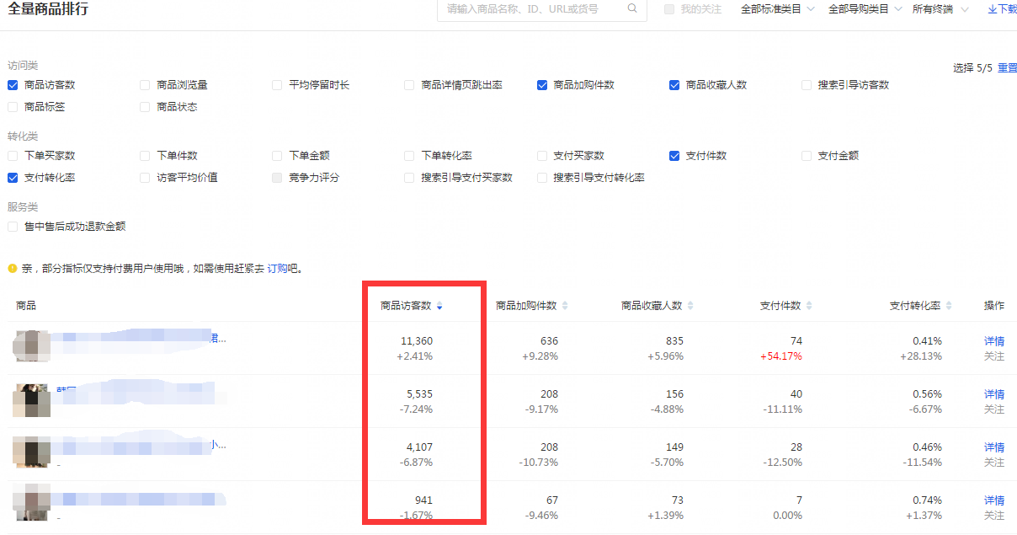Check the 下单买家数 checkbox
1017x535 pixels.
coord(13,156)
